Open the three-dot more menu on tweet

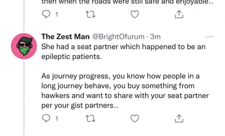pyautogui.click(x=209, y=37)
